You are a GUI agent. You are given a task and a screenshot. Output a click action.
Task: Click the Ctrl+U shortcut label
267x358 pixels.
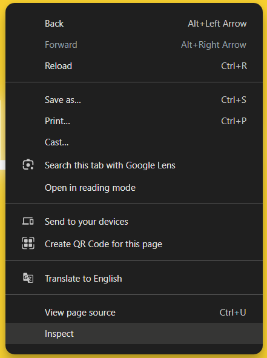232,313
